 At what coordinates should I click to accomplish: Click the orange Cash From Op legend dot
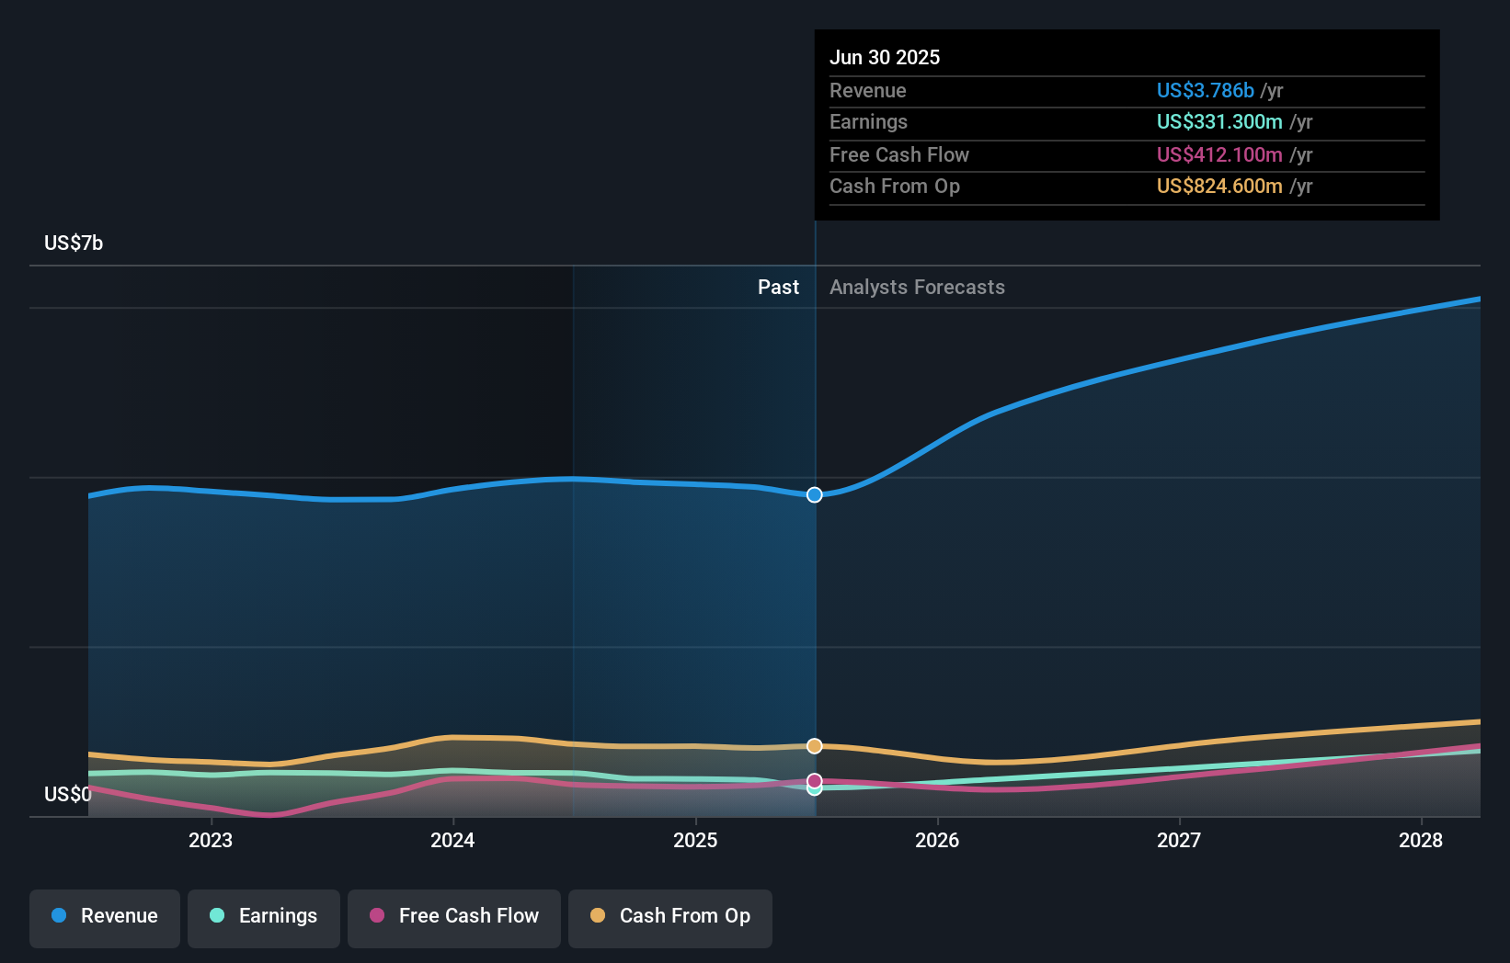tap(599, 916)
